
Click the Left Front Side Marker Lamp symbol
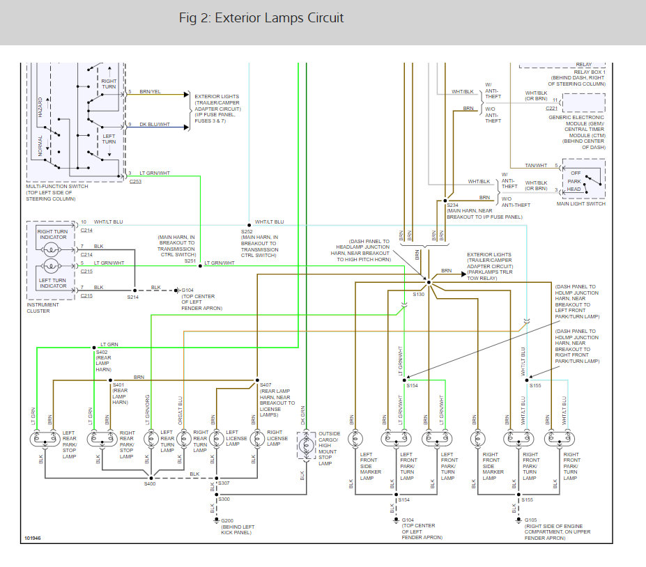[x=355, y=439]
